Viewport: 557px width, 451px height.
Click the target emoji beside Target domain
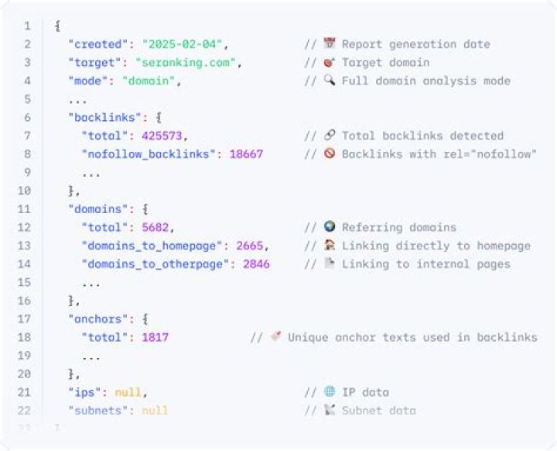pos(330,63)
